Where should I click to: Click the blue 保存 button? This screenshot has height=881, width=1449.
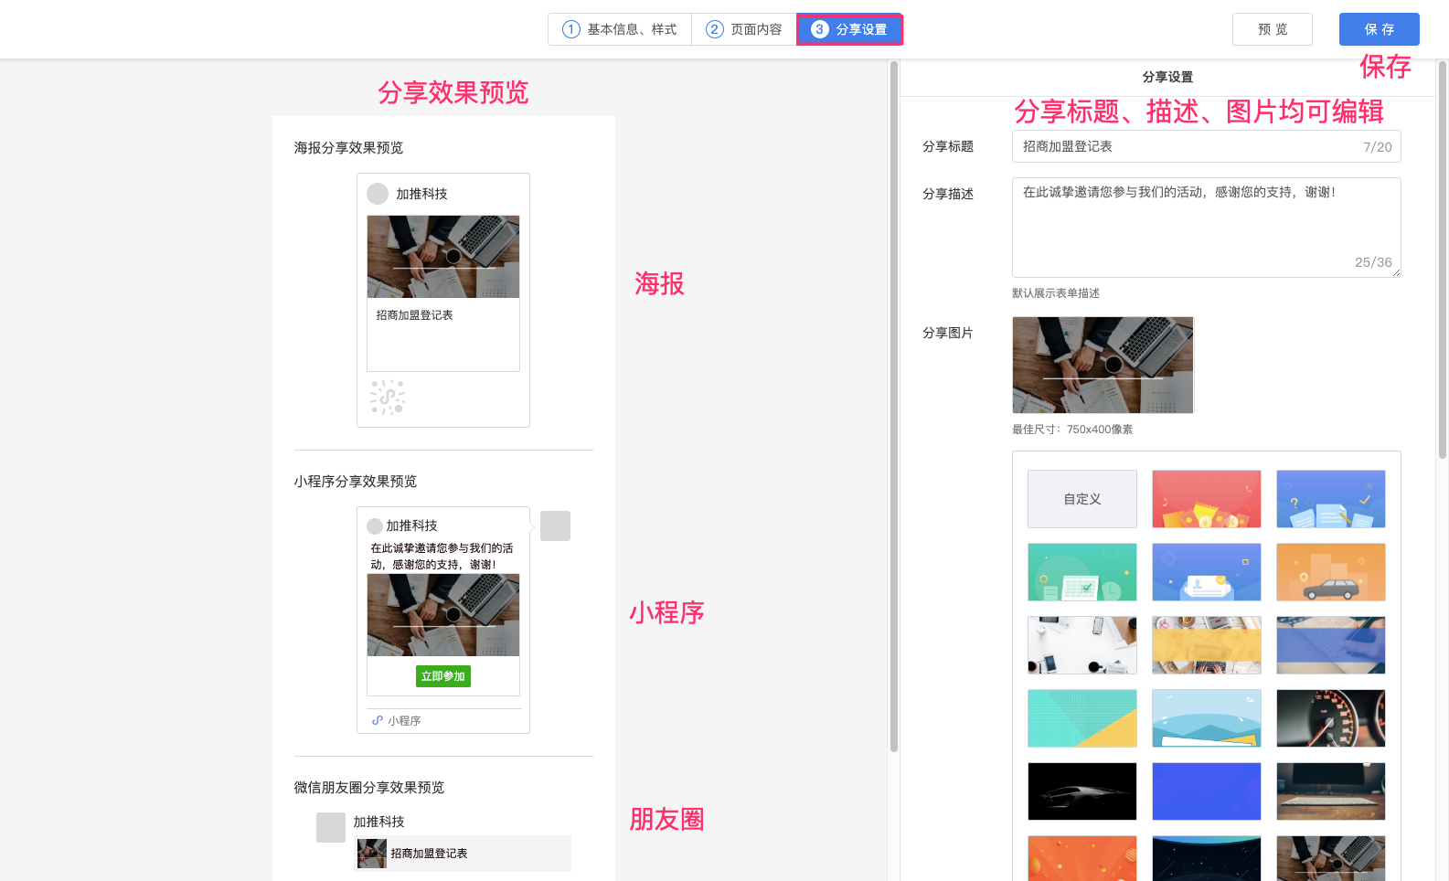[1379, 29]
